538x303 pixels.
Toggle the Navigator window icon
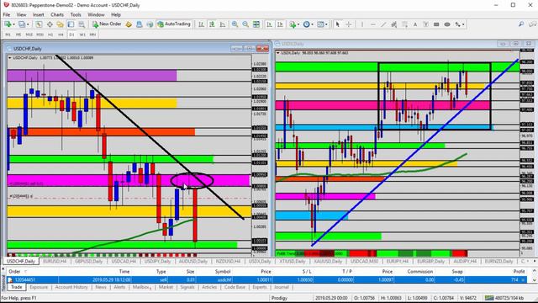(x=60, y=24)
